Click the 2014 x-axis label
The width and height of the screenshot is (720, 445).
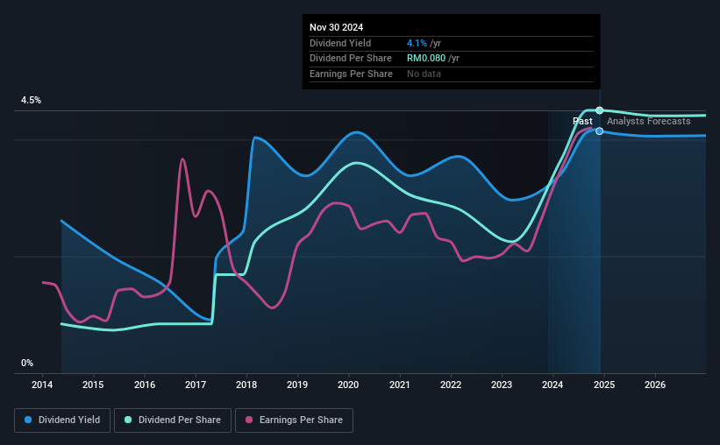(x=42, y=385)
